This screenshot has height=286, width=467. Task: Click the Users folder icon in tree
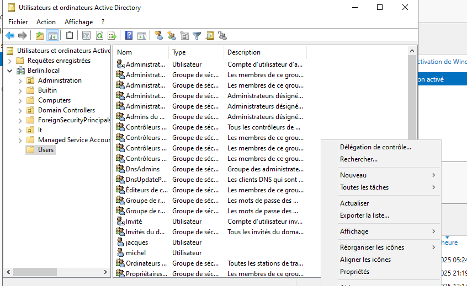30,149
